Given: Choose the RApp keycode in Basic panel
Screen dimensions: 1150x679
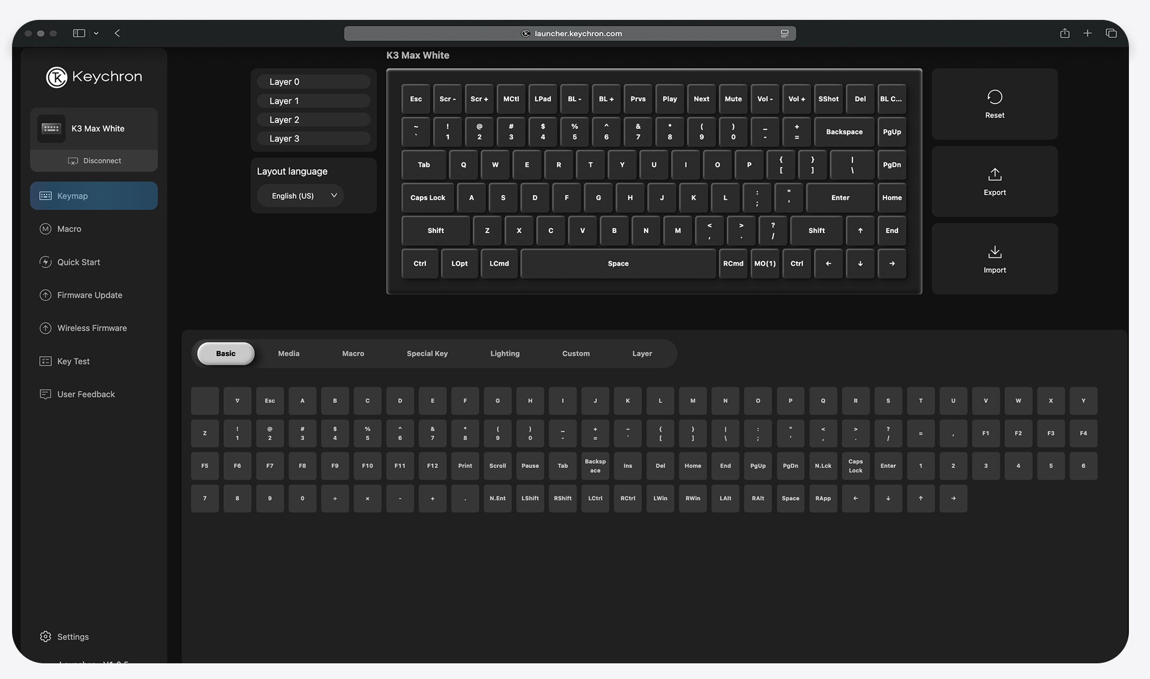Looking at the screenshot, I should pos(823,498).
